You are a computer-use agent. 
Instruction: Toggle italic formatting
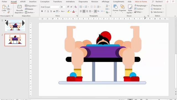(x=45, y=11)
